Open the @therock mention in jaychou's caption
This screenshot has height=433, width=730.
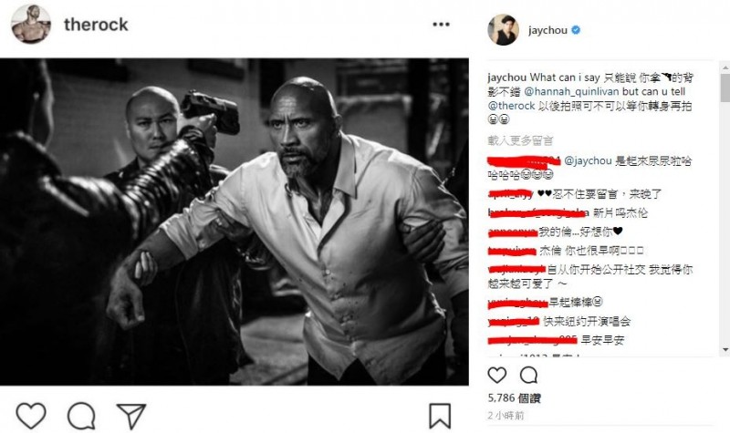511,106
